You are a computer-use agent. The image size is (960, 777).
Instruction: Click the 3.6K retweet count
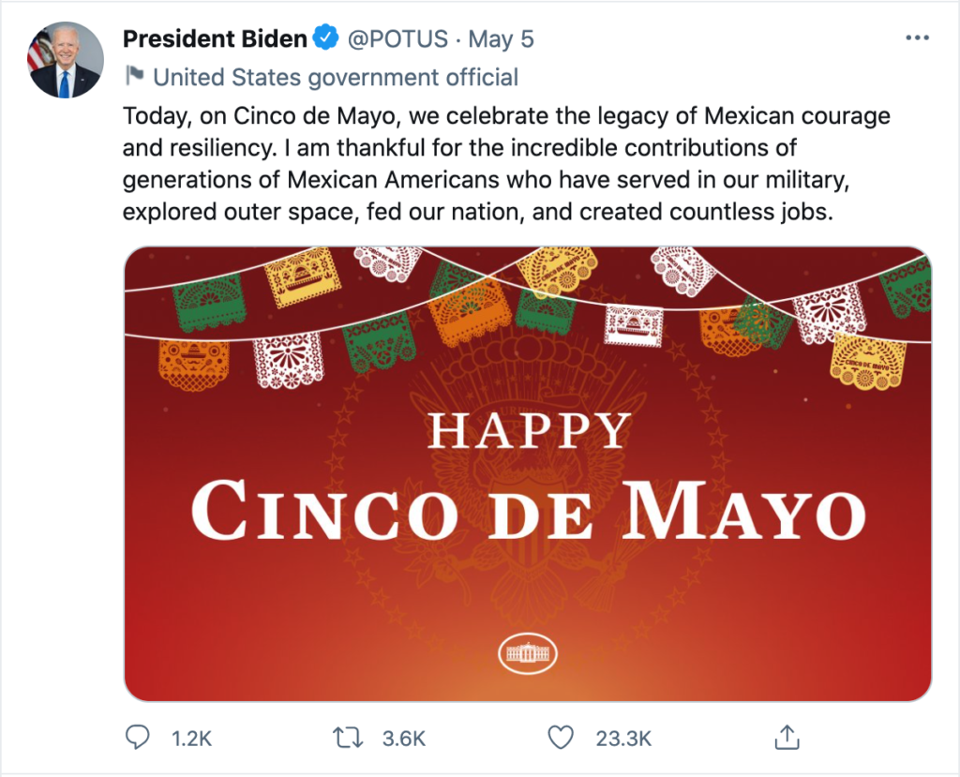[x=404, y=739]
